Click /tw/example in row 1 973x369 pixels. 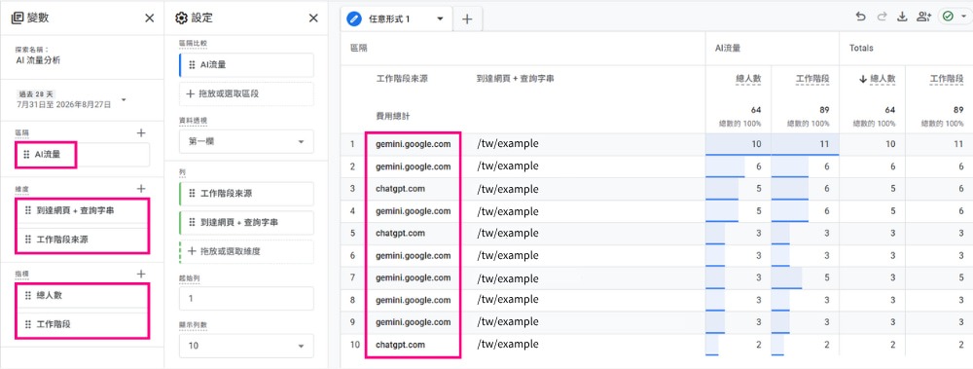508,143
